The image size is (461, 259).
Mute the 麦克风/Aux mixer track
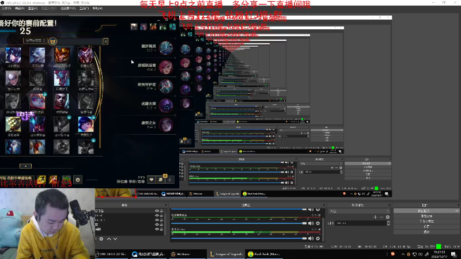pos(311,238)
